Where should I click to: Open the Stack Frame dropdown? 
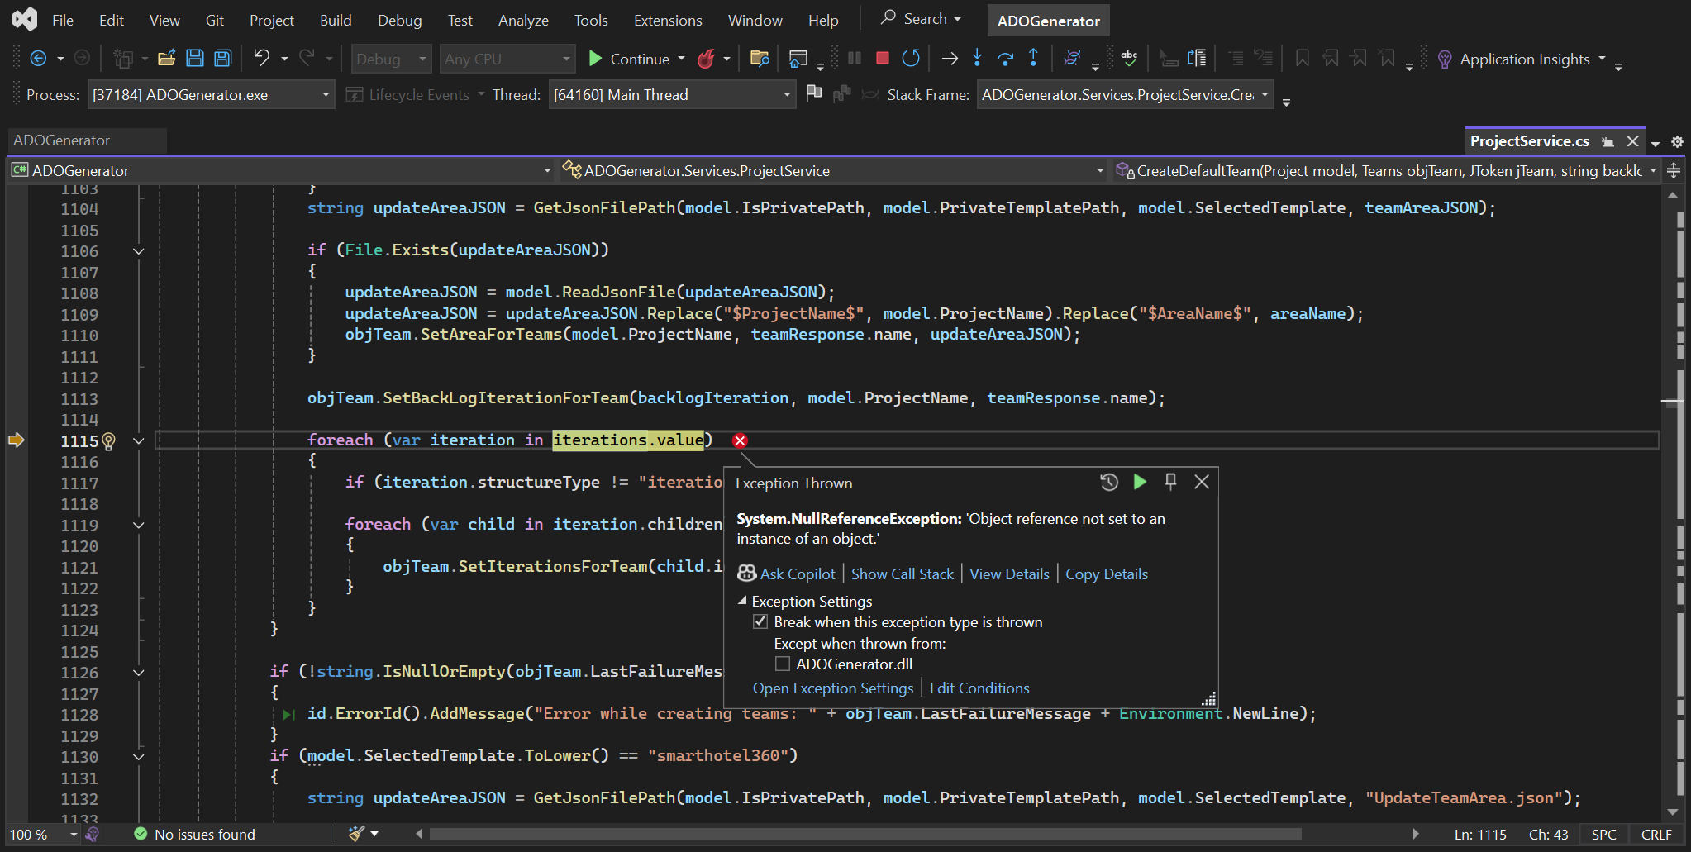pos(1125,95)
